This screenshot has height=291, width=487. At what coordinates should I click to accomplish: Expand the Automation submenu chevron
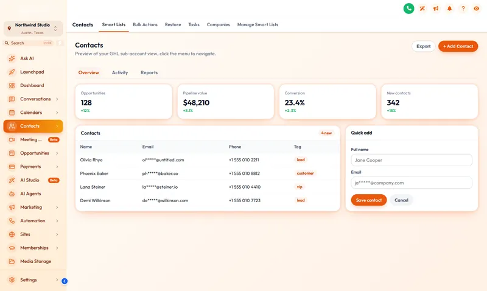[x=57, y=221]
